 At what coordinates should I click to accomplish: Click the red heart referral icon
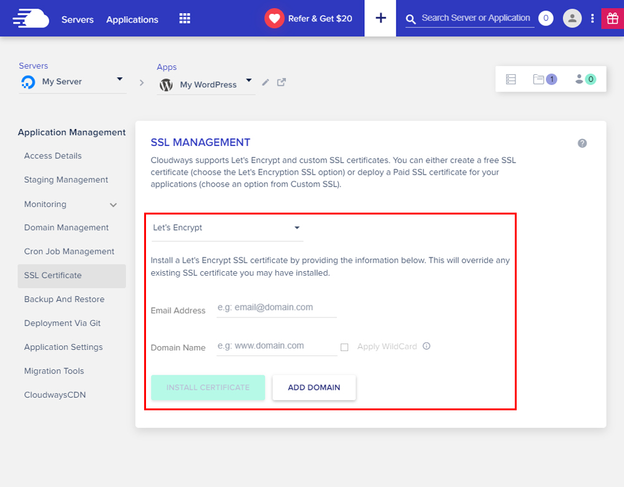(x=274, y=18)
